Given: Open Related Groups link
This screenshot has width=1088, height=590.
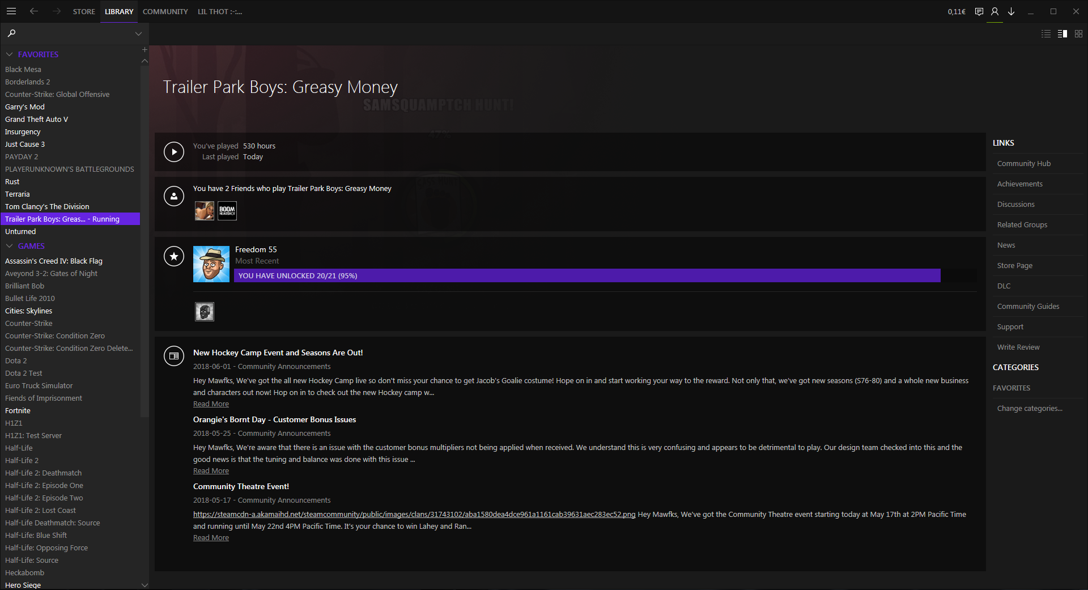Looking at the screenshot, I should click(1022, 225).
